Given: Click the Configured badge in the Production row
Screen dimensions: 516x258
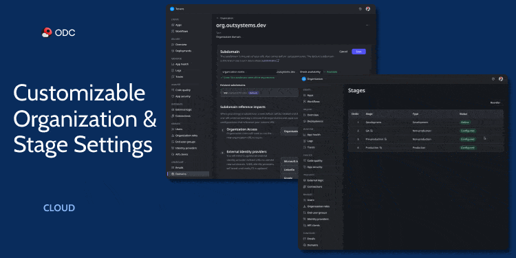Looking at the screenshot, I should (x=468, y=148).
